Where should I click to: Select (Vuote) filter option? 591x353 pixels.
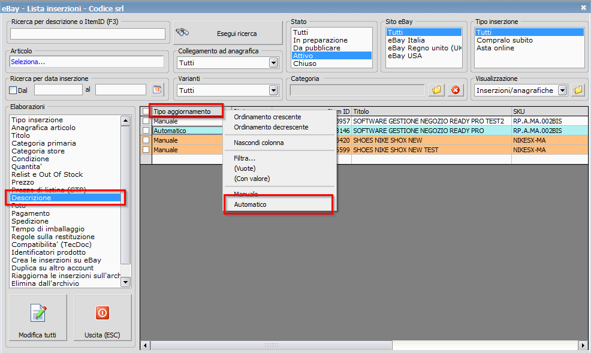coord(245,168)
